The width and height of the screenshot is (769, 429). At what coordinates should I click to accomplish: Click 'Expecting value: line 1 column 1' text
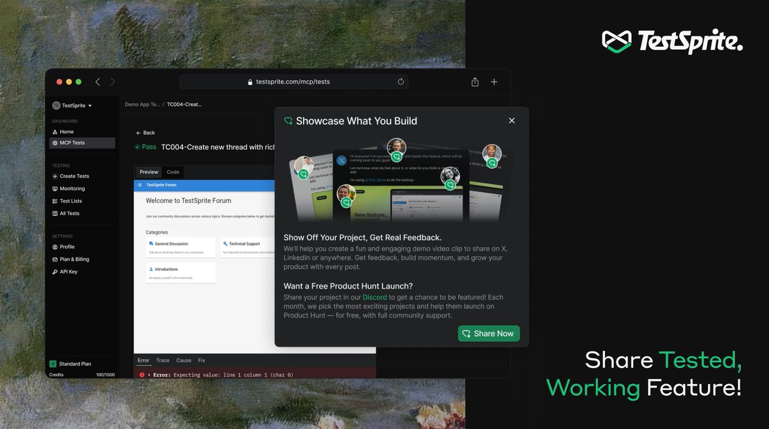(x=233, y=375)
